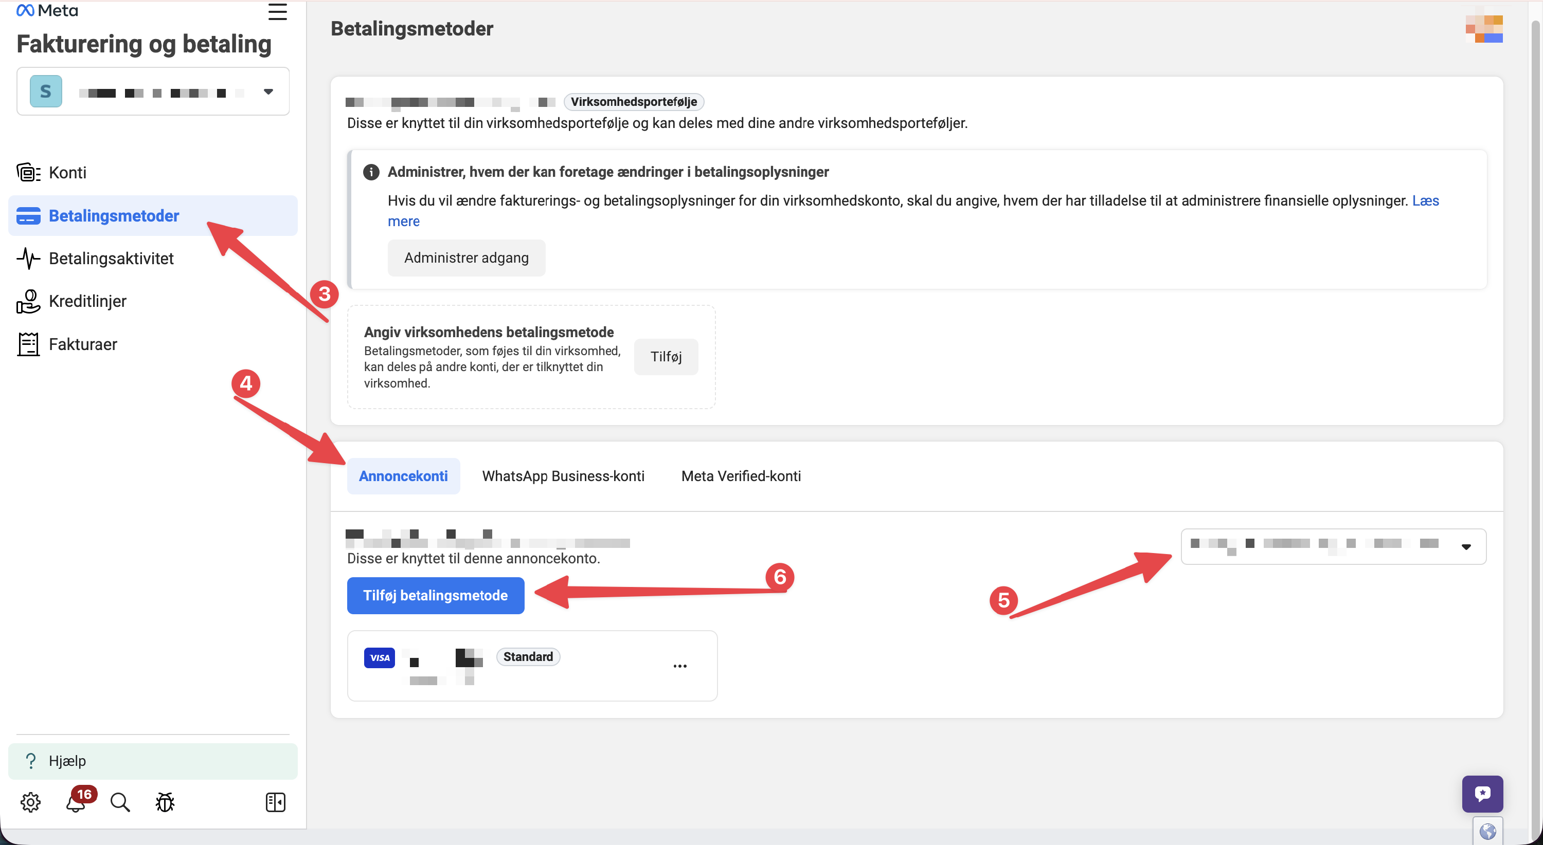Click the info icon beside Administrer heading
This screenshot has height=845, width=1543.
[x=371, y=172]
